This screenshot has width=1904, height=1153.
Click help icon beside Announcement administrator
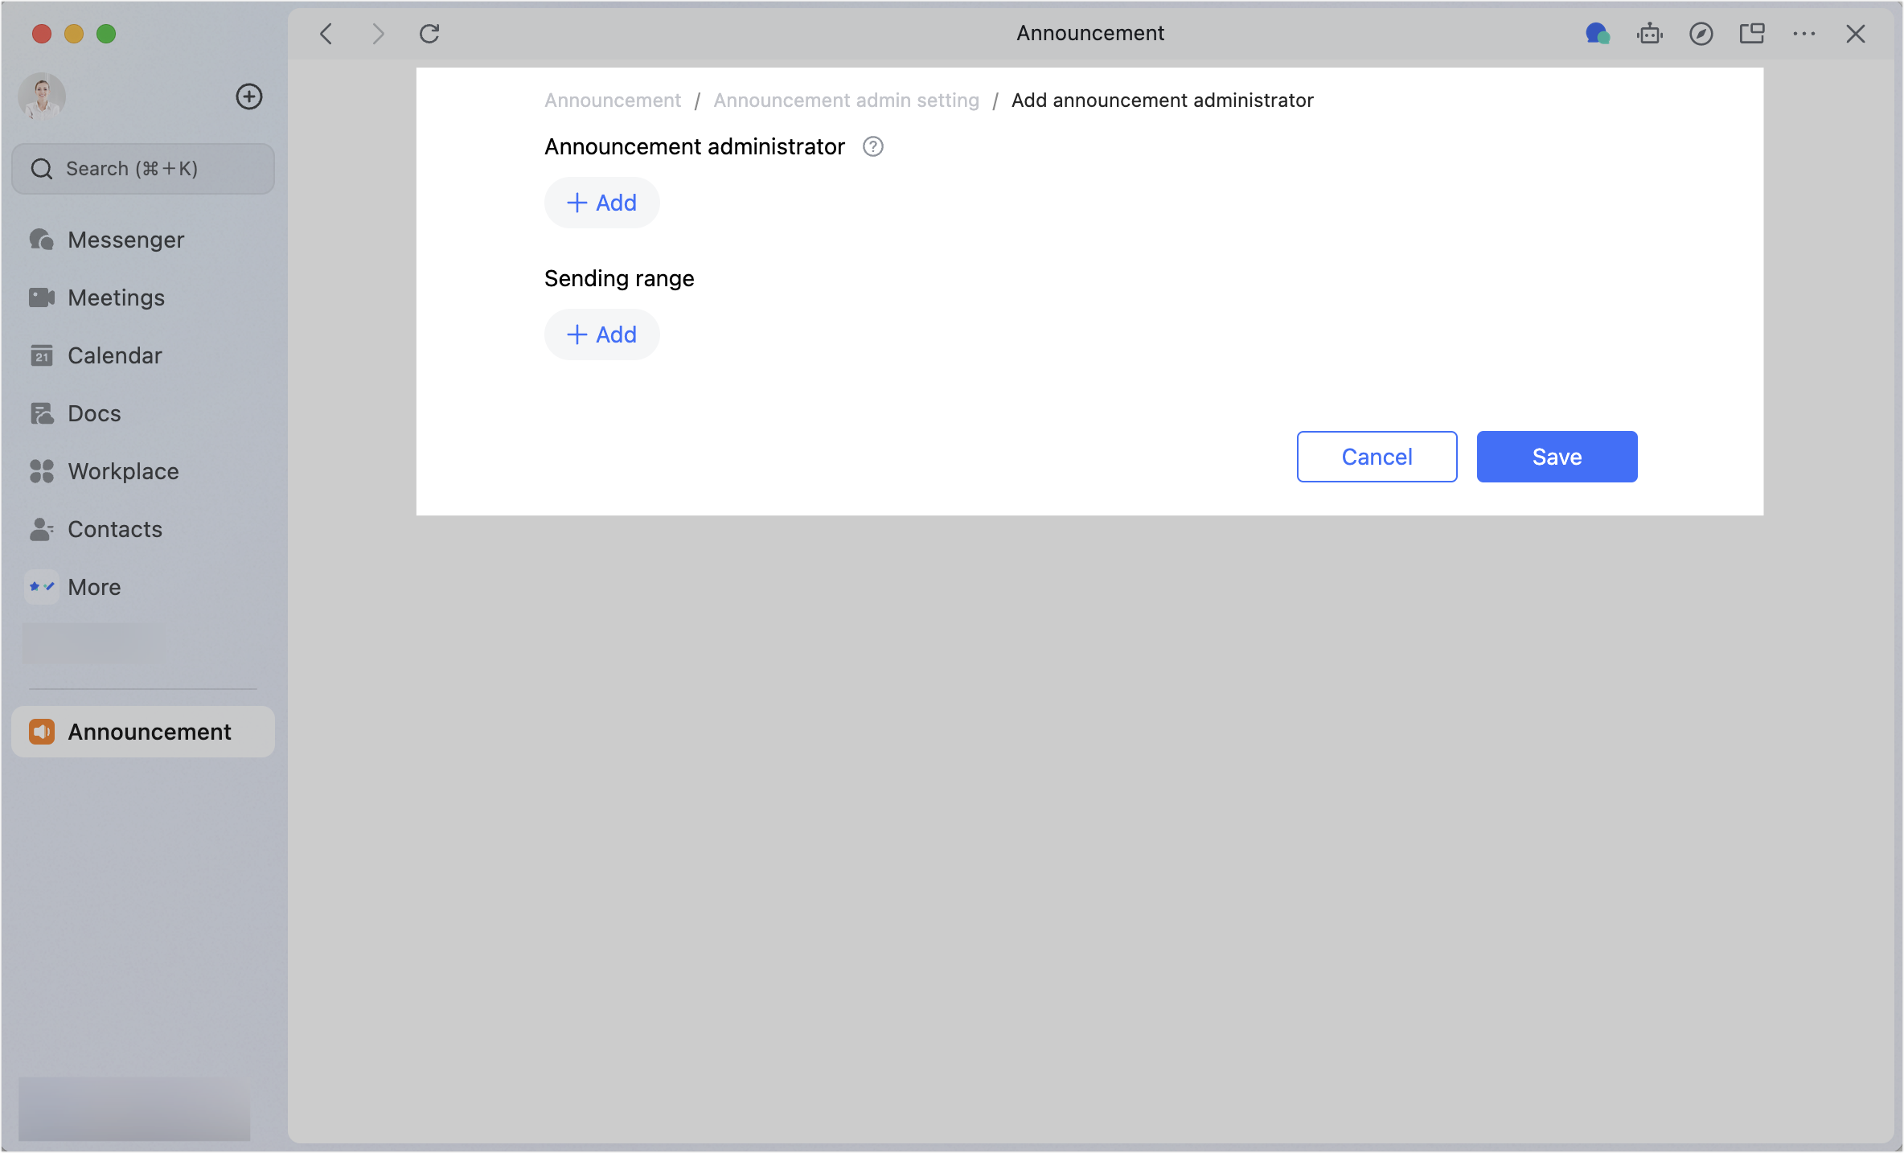point(873,147)
